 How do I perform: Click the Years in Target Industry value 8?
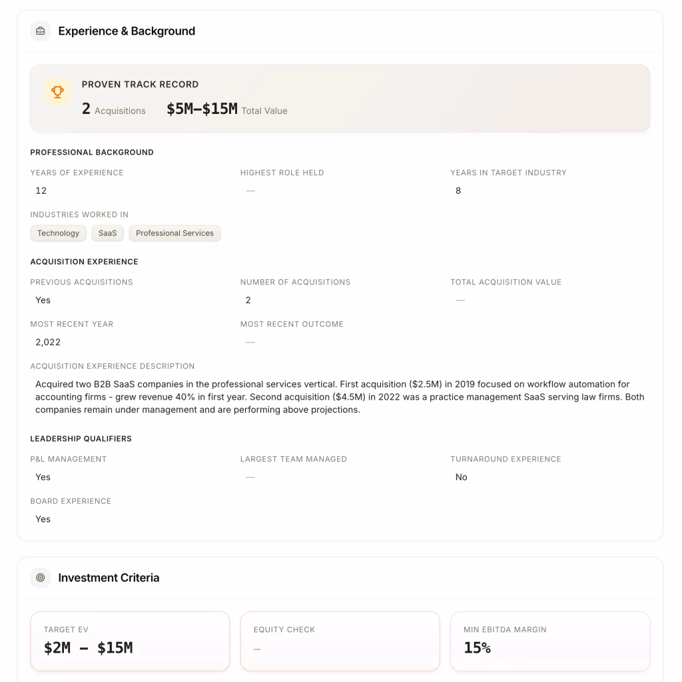pos(458,190)
